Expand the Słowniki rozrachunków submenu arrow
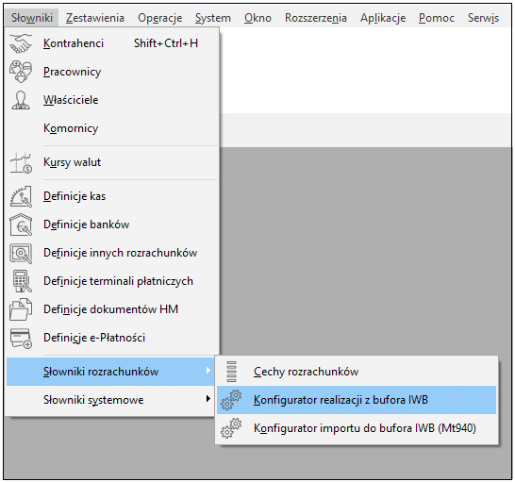This screenshot has width=515, height=482. [208, 371]
